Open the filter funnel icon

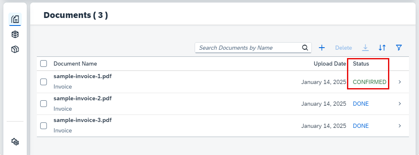(398, 48)
